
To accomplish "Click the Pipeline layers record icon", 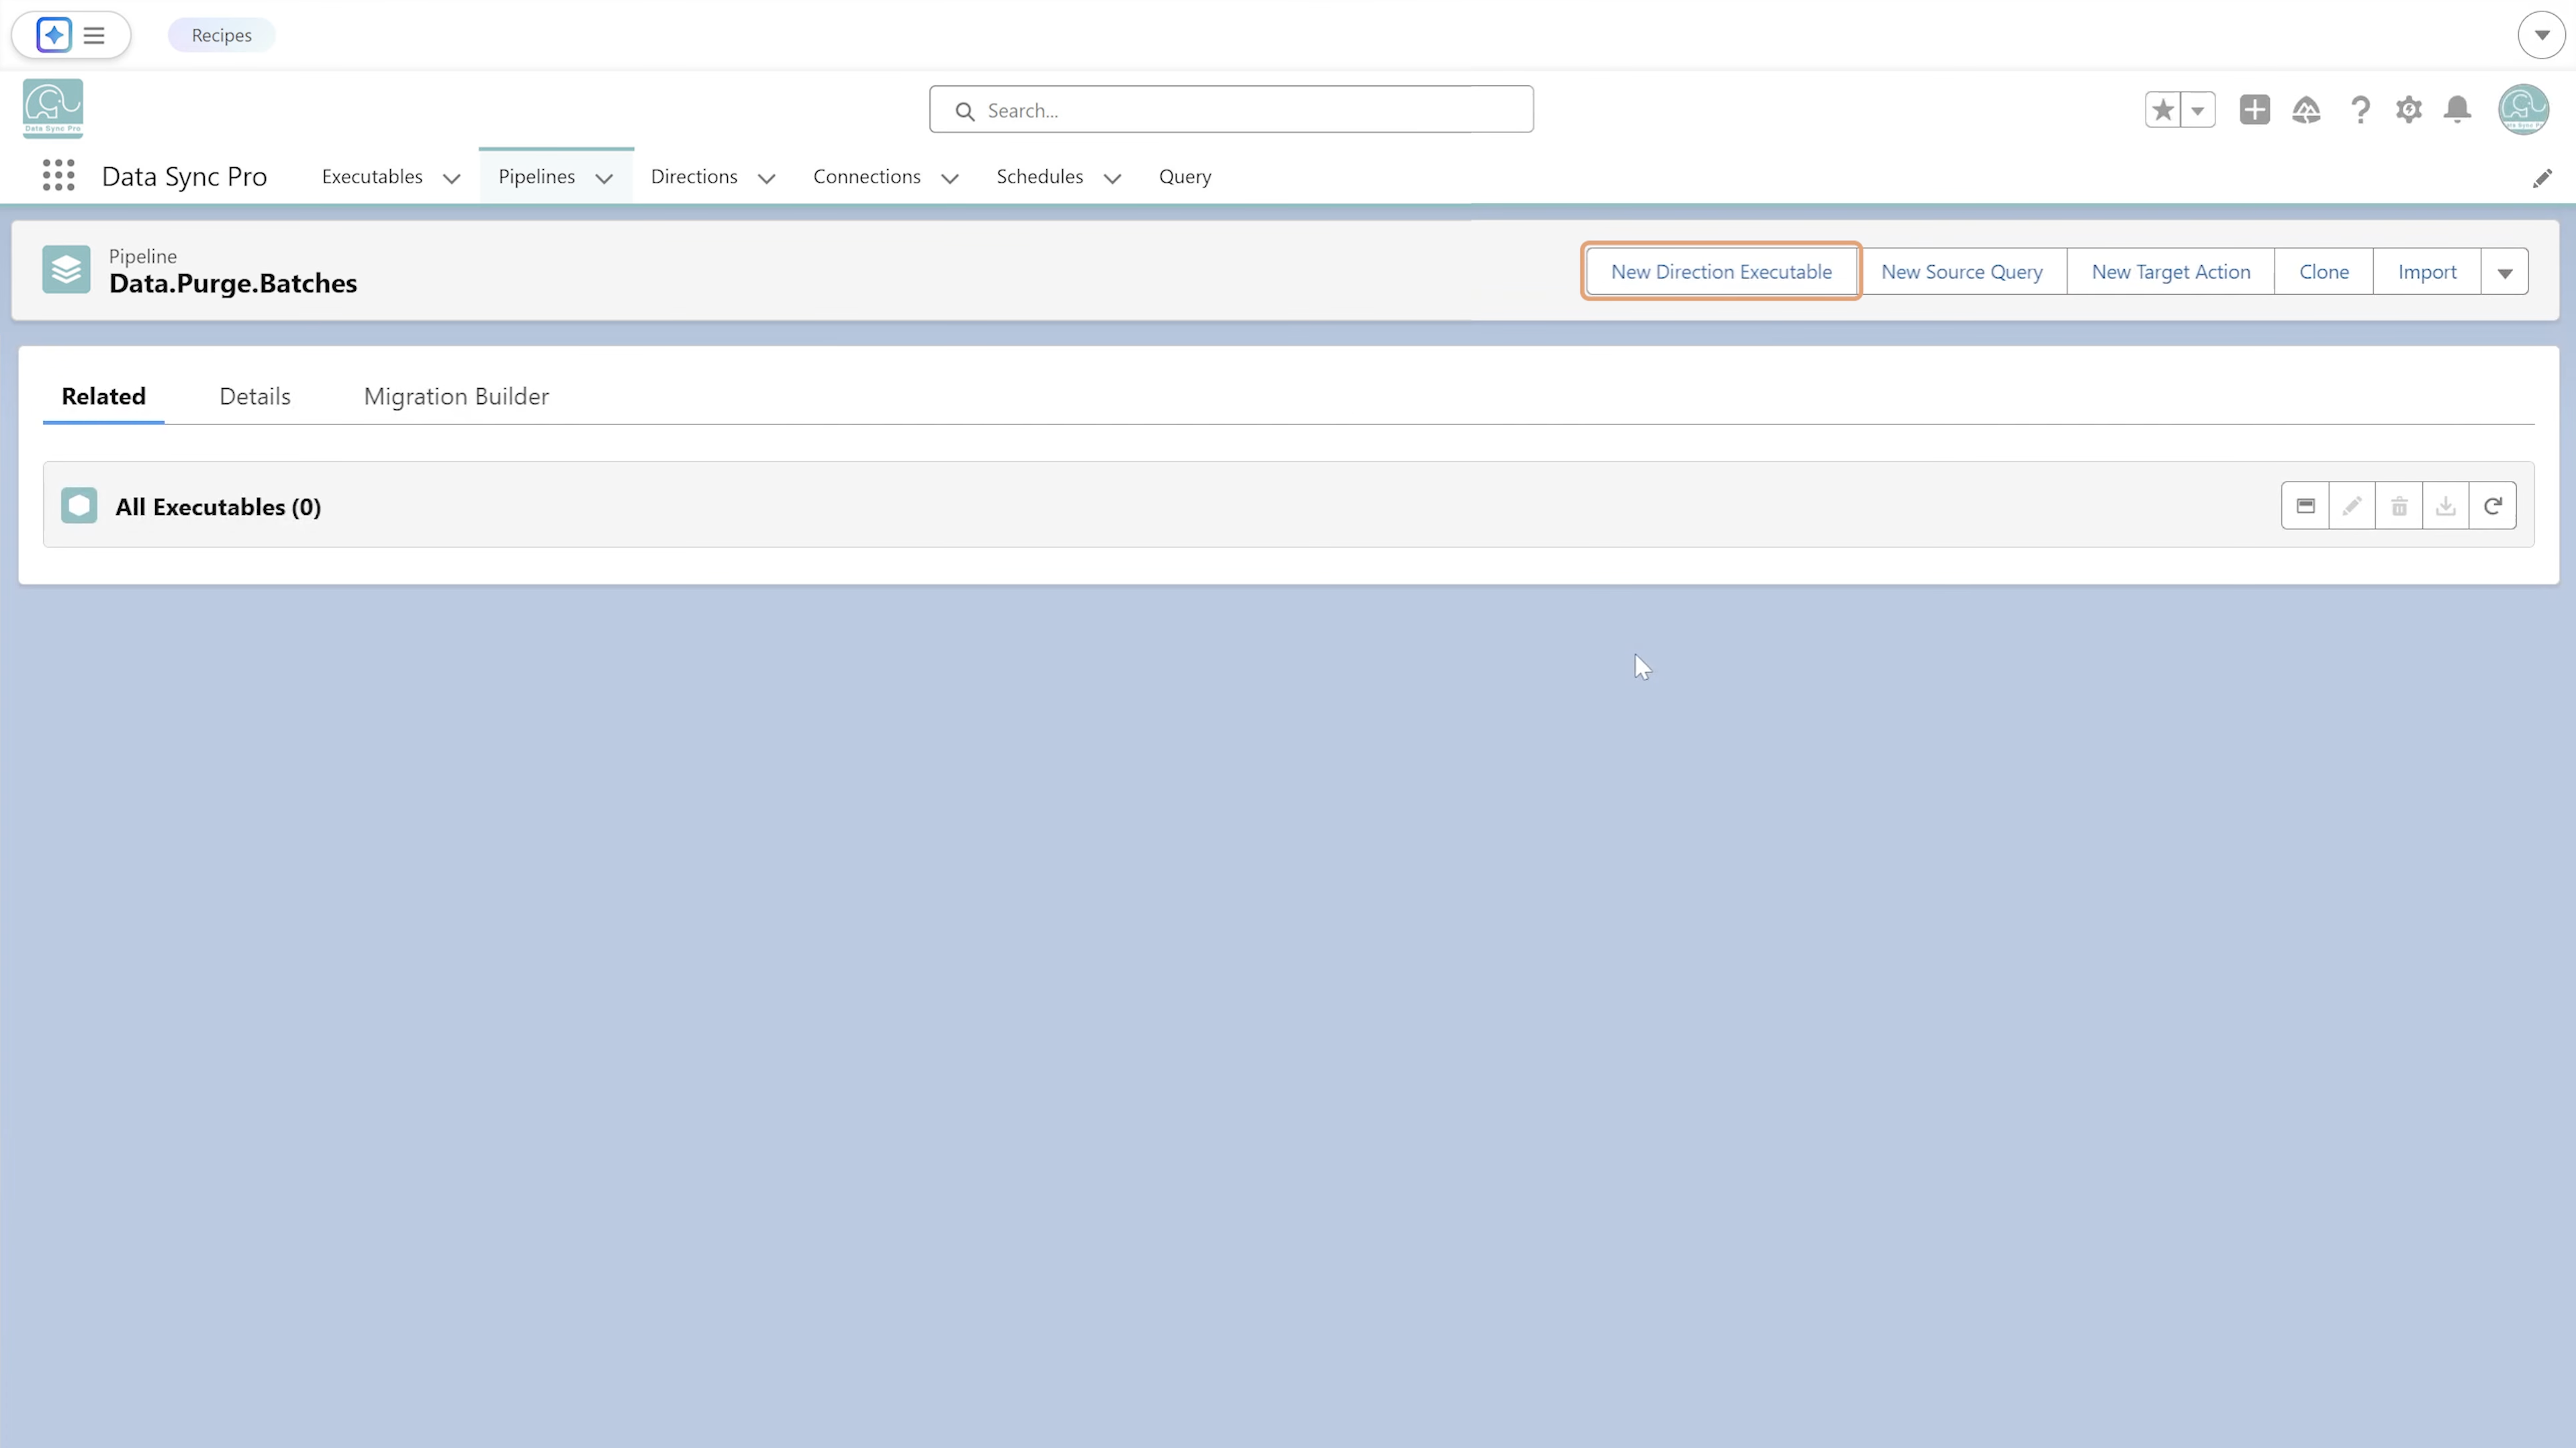I will [x=66, y=270].
